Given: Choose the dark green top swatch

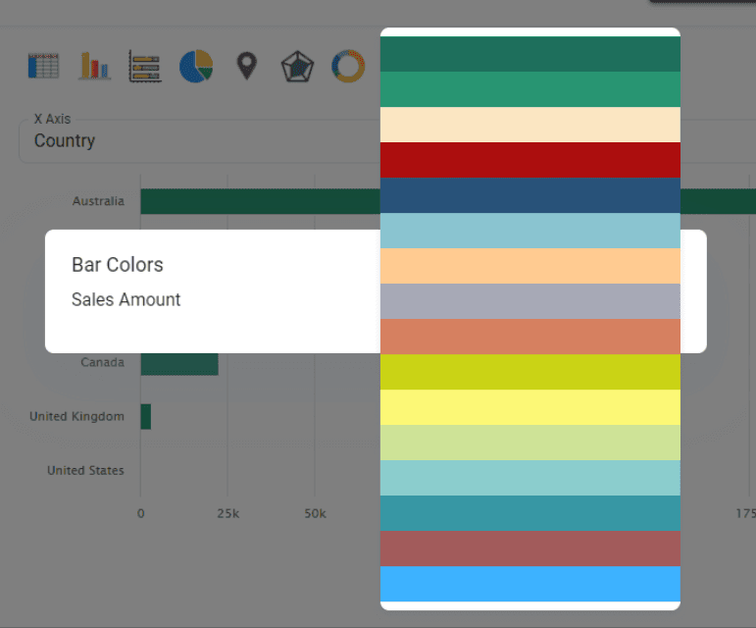Looking at the screenshot, I should [529, 54].
